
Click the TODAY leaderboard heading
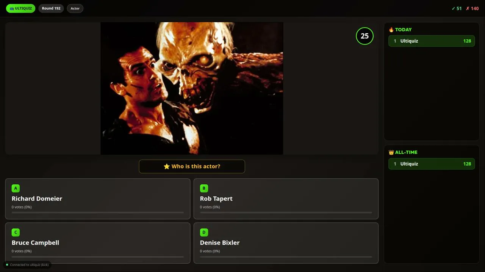pyautogui.click(x=403, y=29)
